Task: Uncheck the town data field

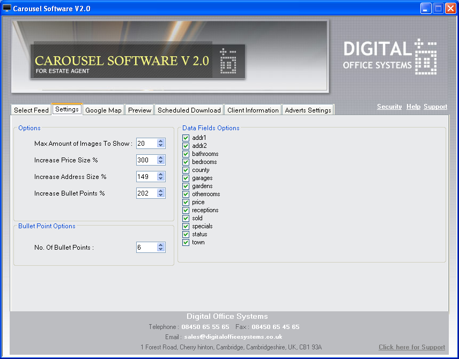Action: pos(186,242)
